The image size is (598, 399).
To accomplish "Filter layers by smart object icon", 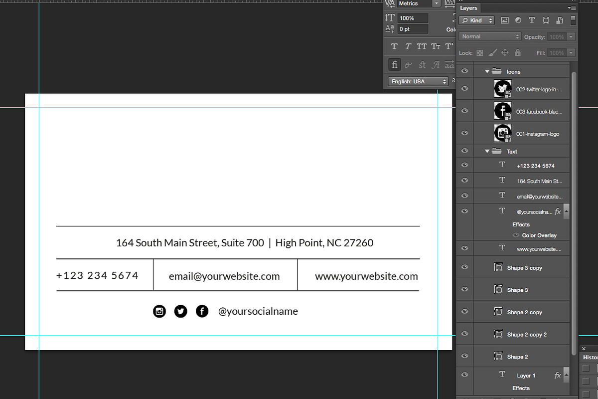I will coord(560,20).
